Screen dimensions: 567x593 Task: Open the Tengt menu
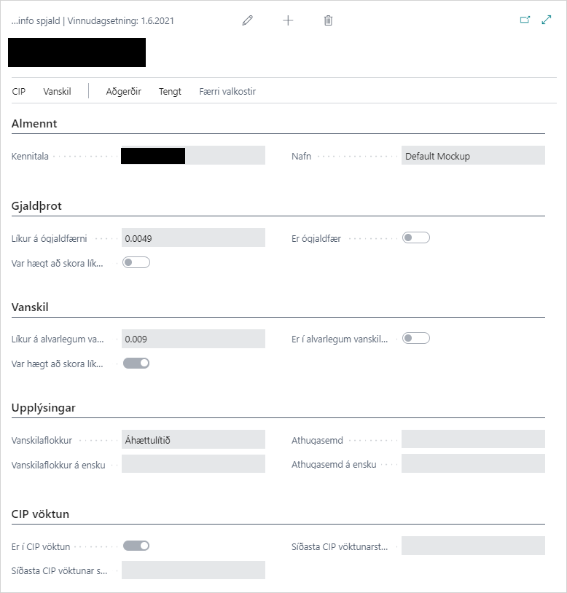170,91
